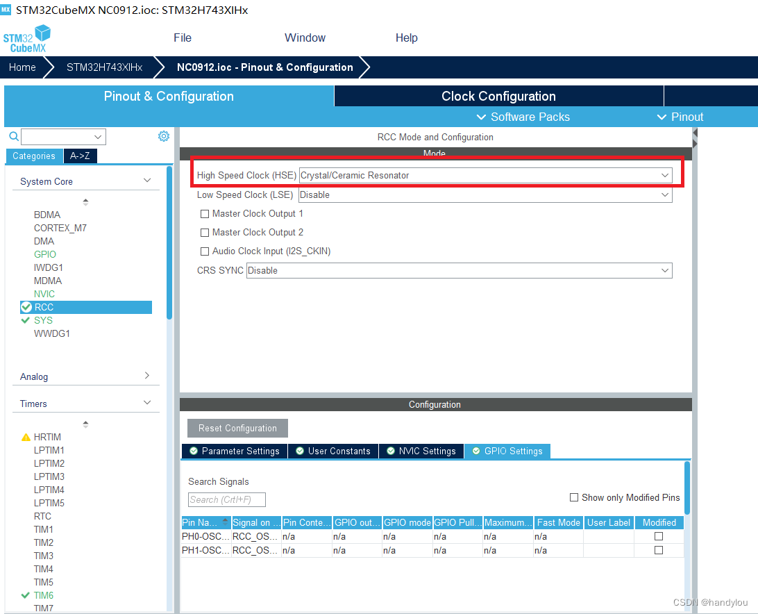Select SYS in System Core list
The image size is (758, 614).
pos(43,320)
